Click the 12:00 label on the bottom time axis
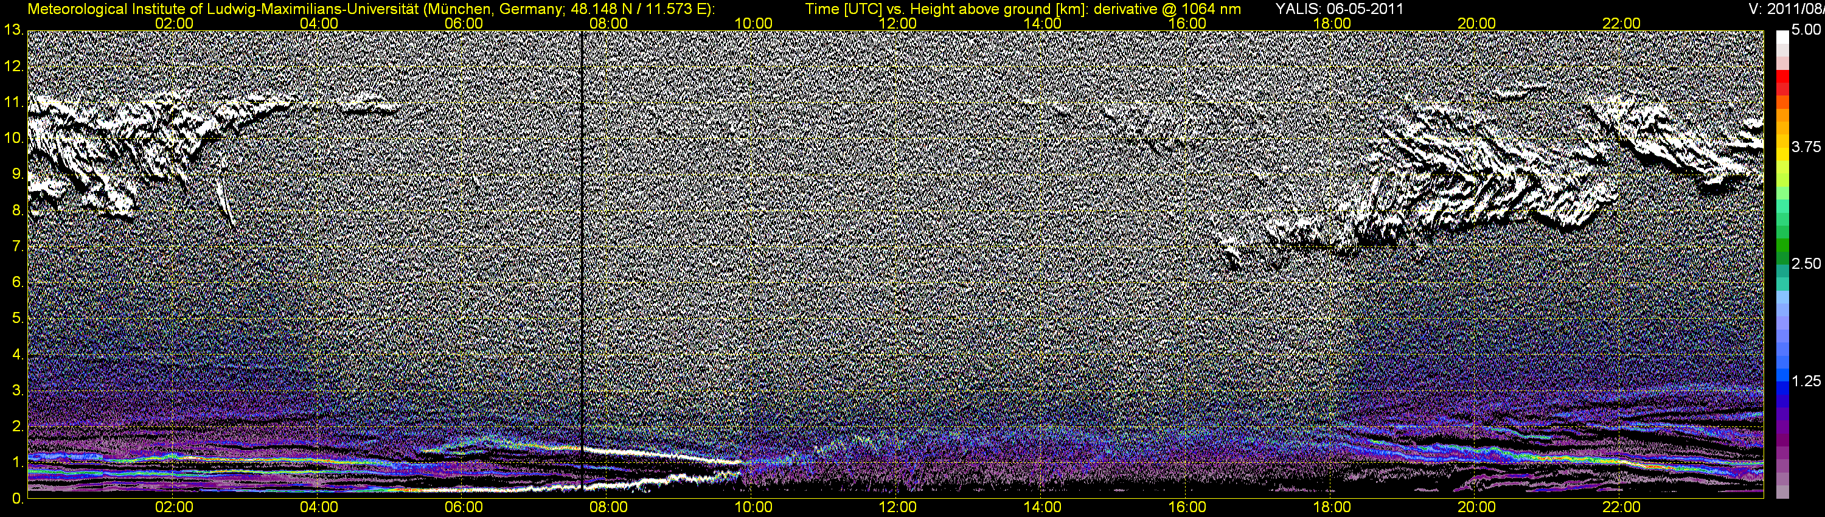This screenshot has height=517, width=1825. tap(898, 508)
